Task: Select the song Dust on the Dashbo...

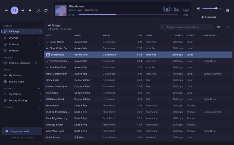Action: [x=138, y=112]
